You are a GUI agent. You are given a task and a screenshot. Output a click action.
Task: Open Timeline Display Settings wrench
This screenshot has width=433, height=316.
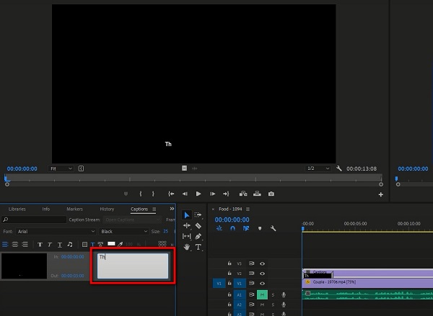click(273, 228)
